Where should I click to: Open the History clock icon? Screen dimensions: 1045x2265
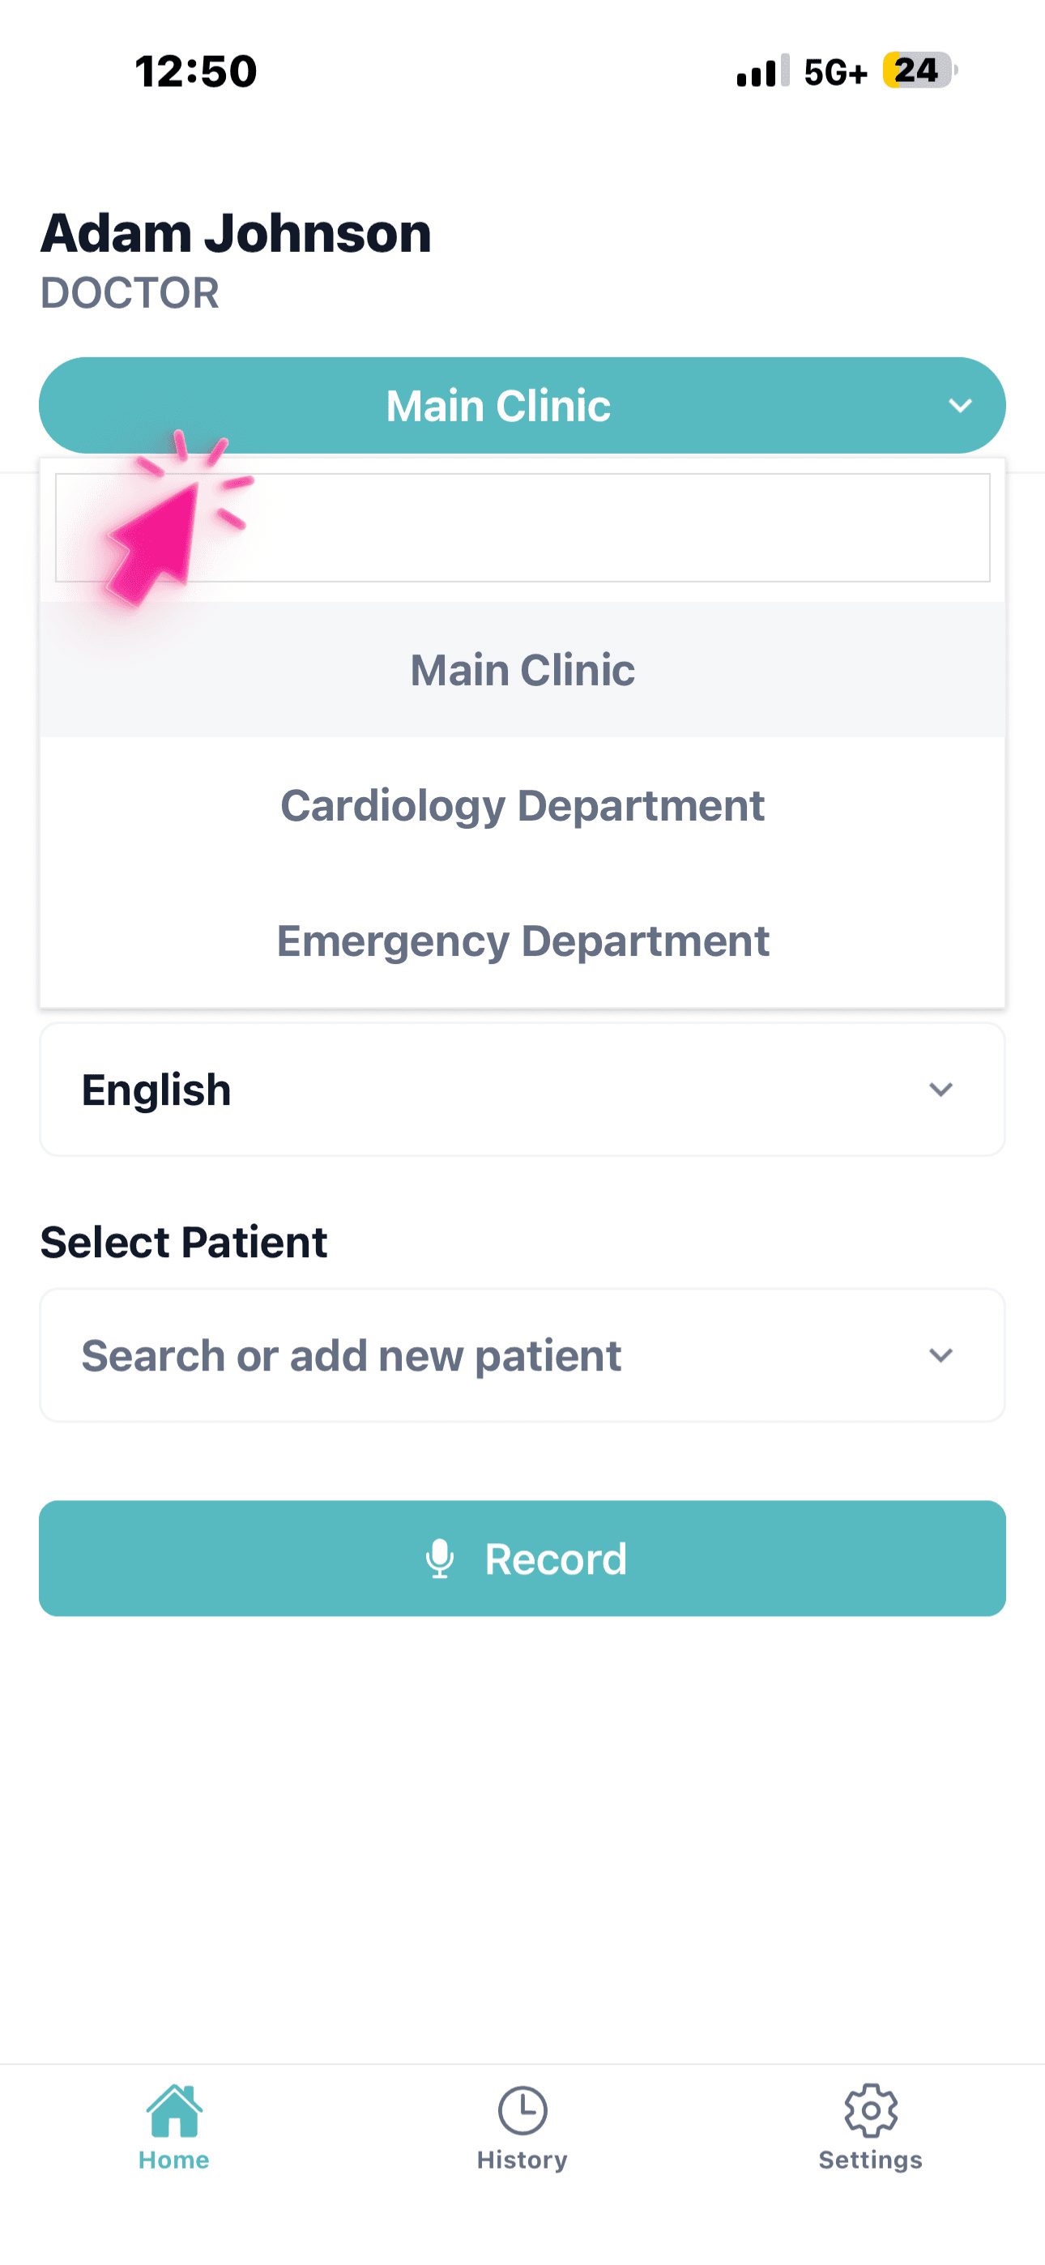(x=522, y=2109)
